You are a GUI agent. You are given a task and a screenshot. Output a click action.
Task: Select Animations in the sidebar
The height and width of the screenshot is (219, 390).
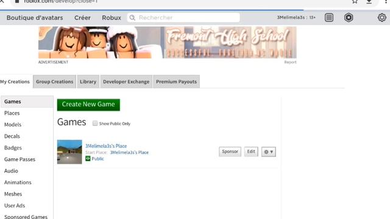coord(18,182)
